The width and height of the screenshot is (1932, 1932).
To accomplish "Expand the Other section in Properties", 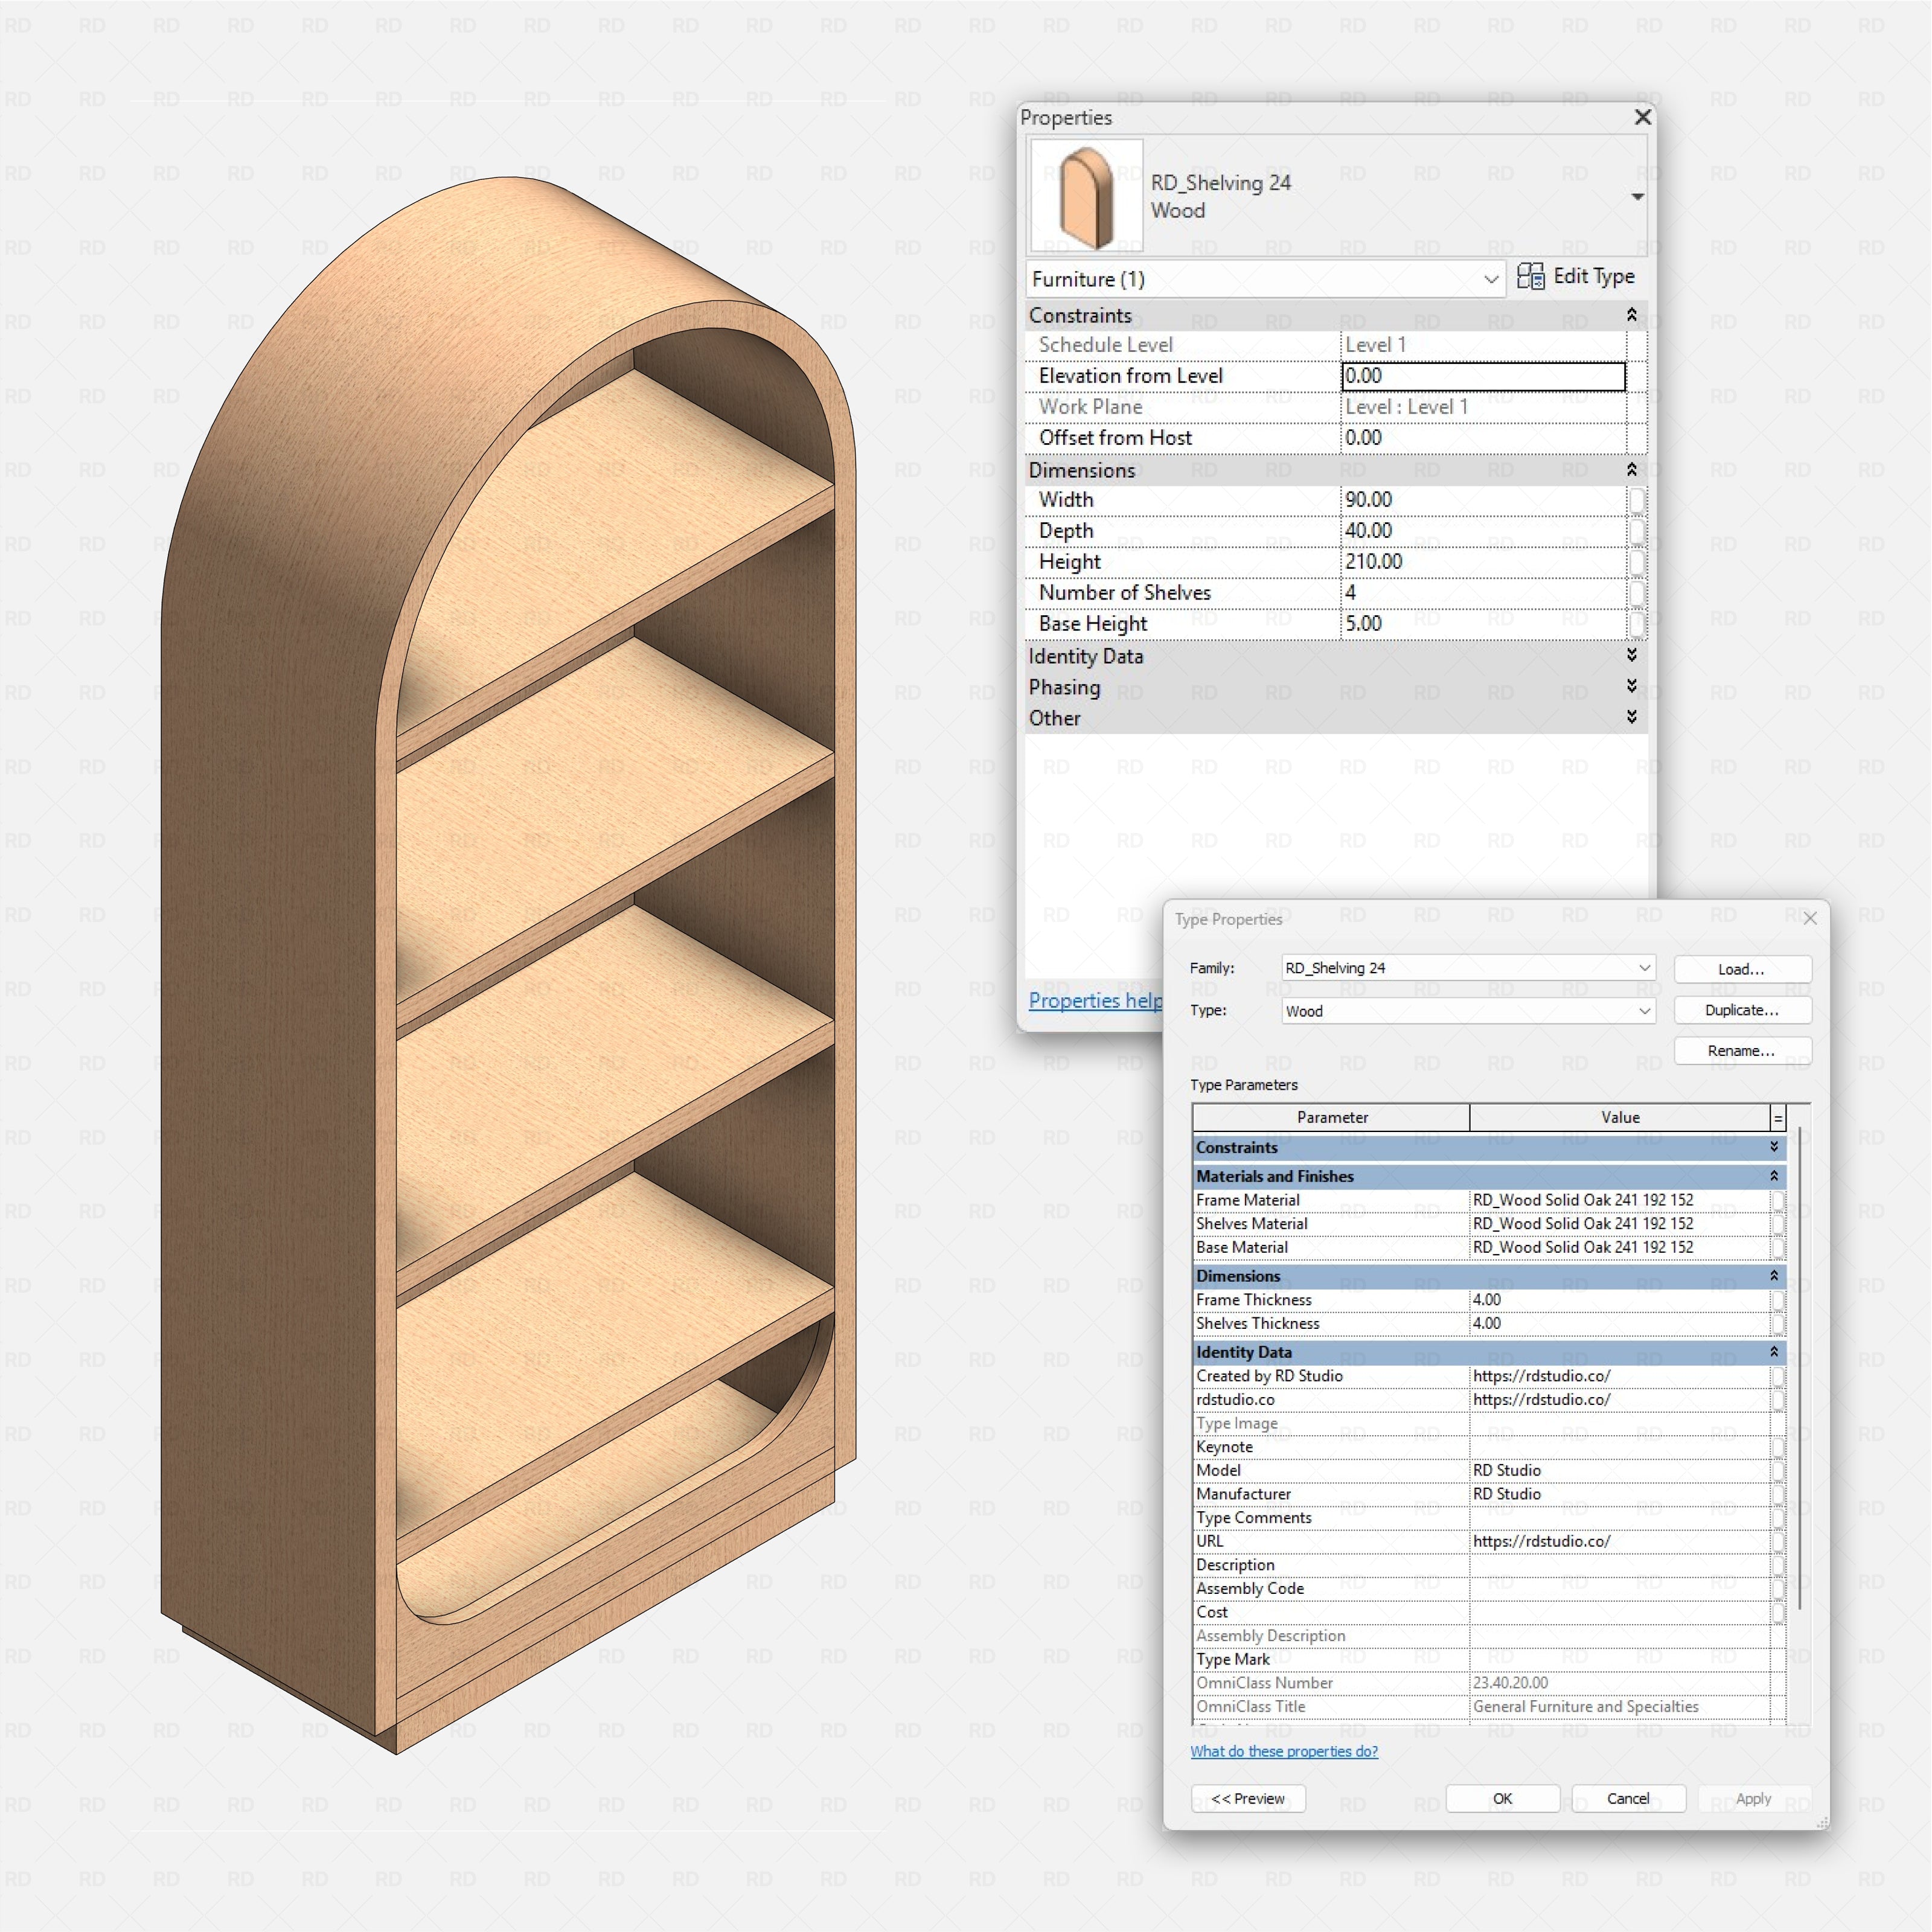I will (x=1631, y=718).
